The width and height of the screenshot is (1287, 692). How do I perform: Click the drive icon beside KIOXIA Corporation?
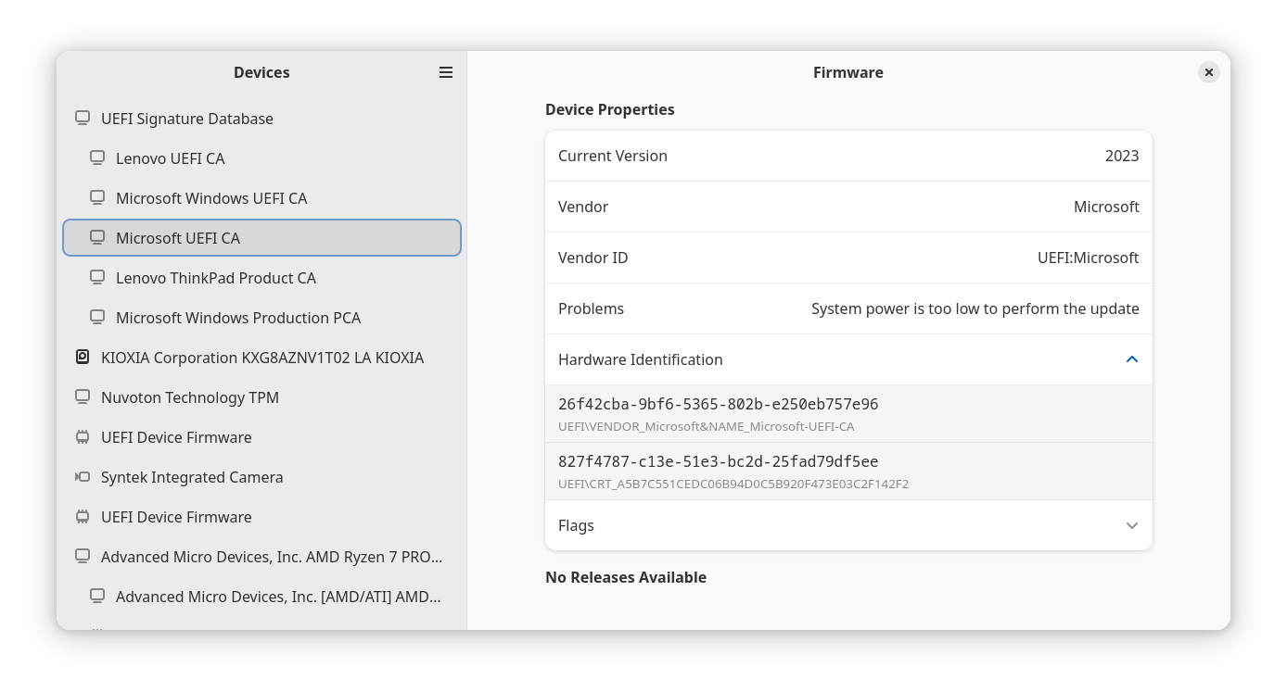tap(83, 358)
